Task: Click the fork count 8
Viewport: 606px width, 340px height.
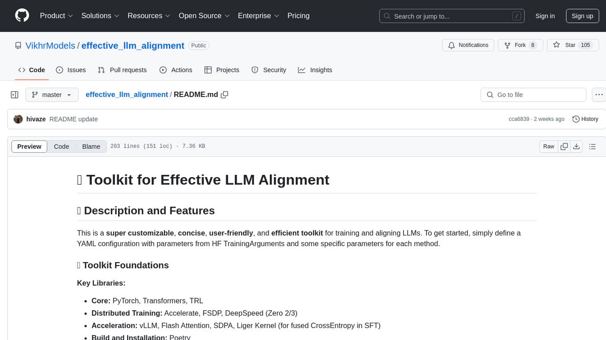Action: click(532, 45)
